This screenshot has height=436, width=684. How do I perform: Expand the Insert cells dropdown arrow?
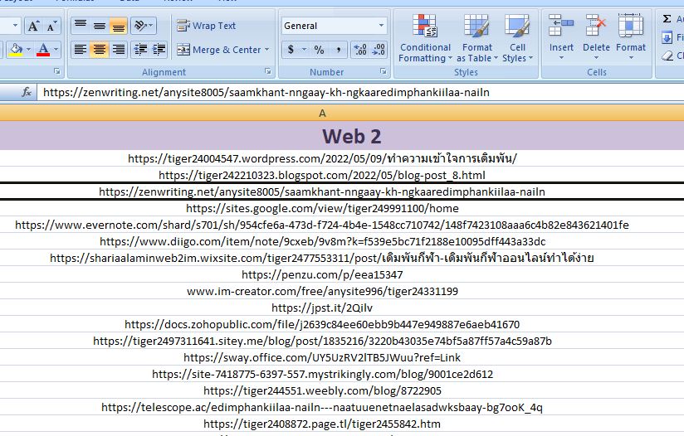561,57
